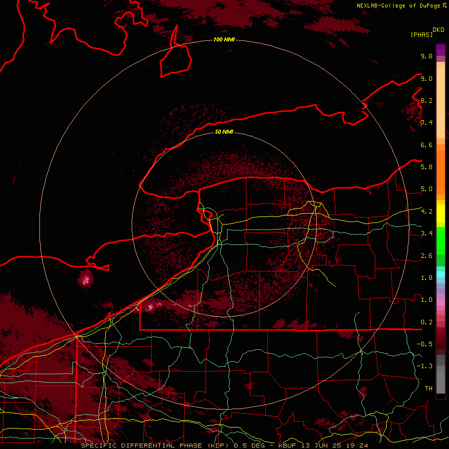The height and width of the screenshot is (449, 449).
Task: Click the 9.8 value on color scale
Action: pyautogui.click(x=427, y=56)
